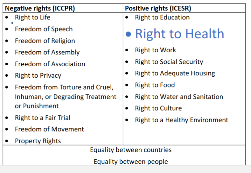Click the 'Property Rights' bullet item
The height and width of the screenshot is (173, 251).
(x=38, y=141)
